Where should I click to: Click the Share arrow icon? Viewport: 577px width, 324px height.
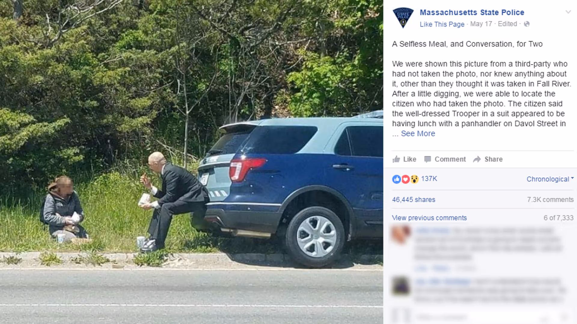(x=477, y=159)
